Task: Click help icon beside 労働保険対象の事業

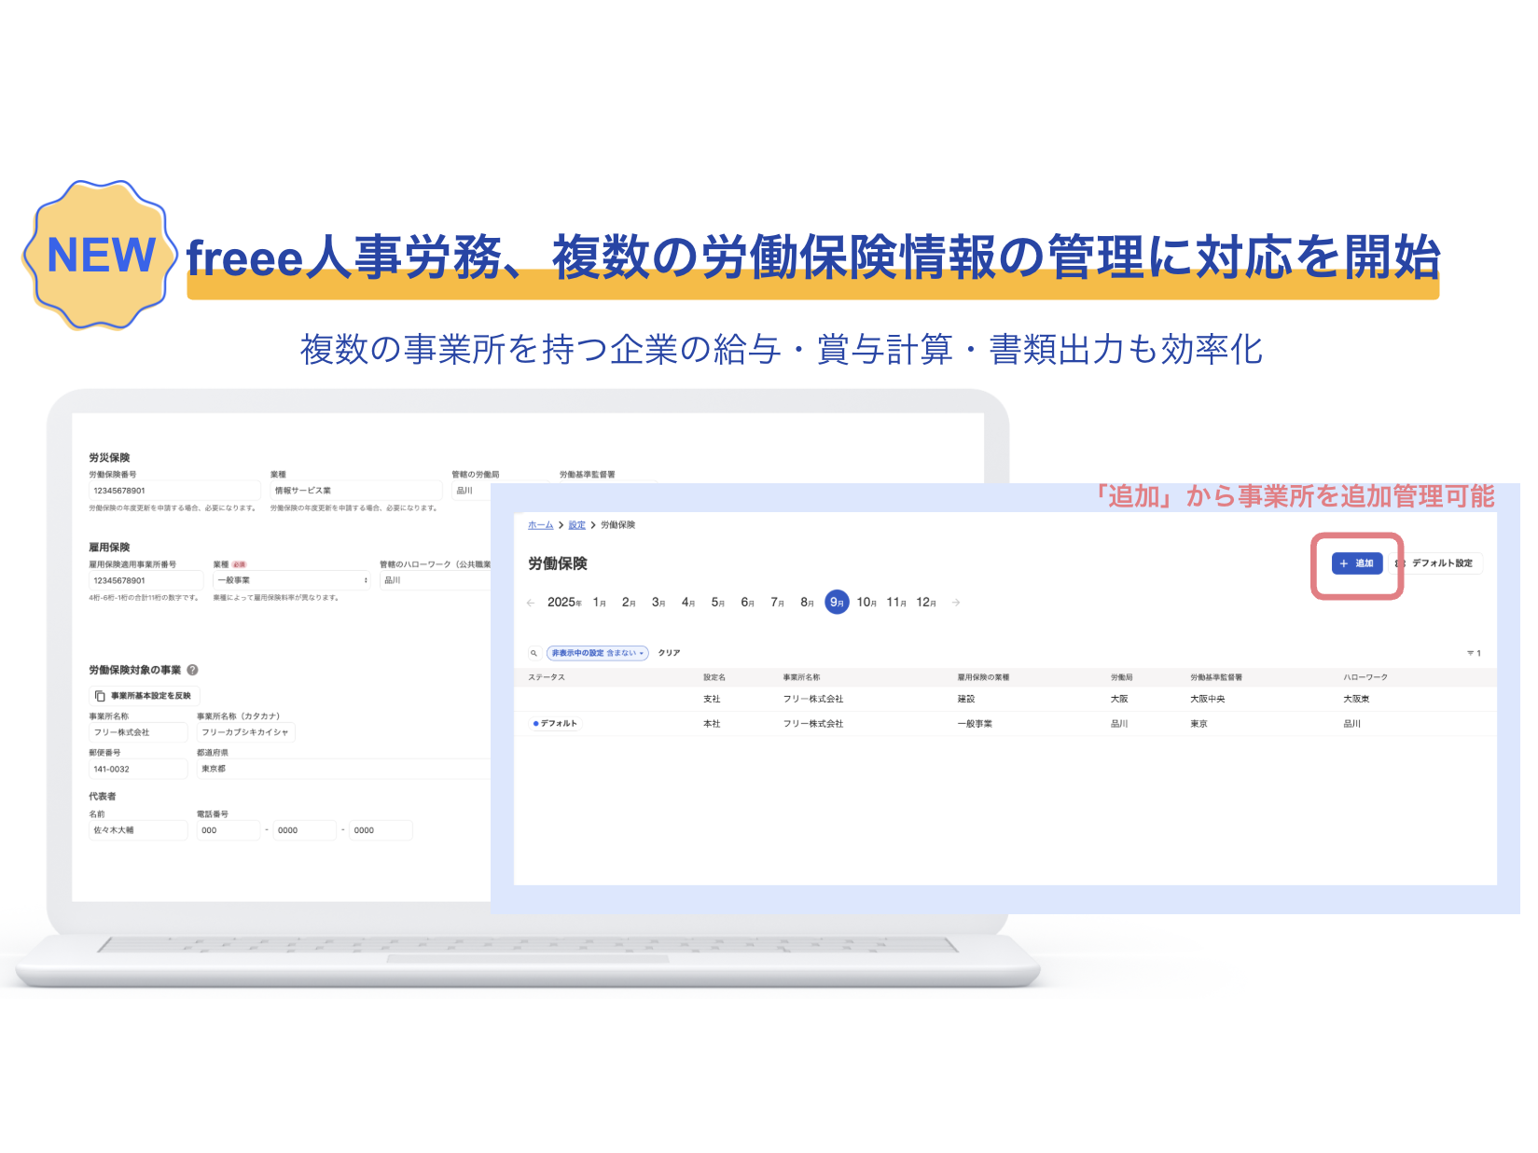Action: click(x=192, y=670)
